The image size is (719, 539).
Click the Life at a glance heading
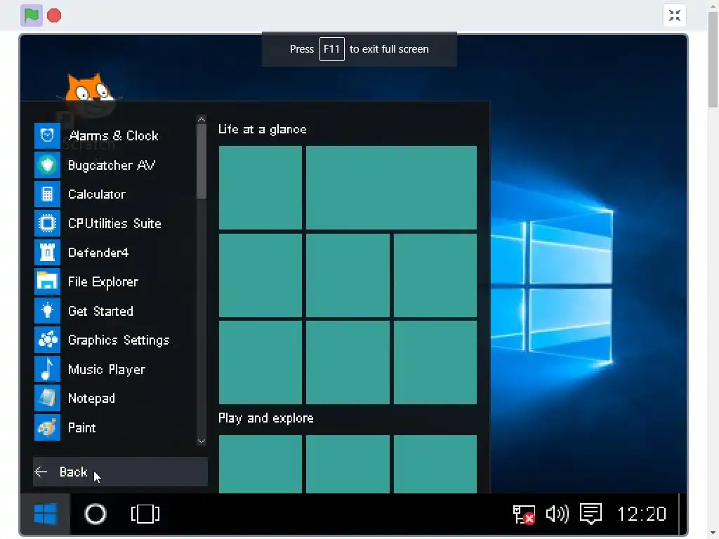[263, 129]
